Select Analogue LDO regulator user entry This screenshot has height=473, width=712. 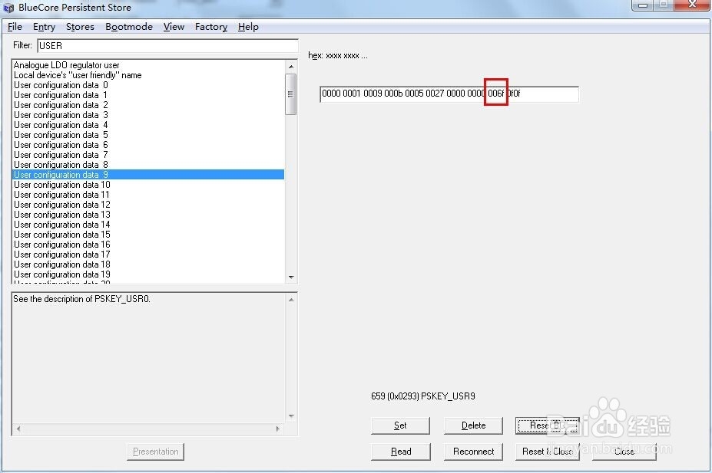[x=148, y=65]
